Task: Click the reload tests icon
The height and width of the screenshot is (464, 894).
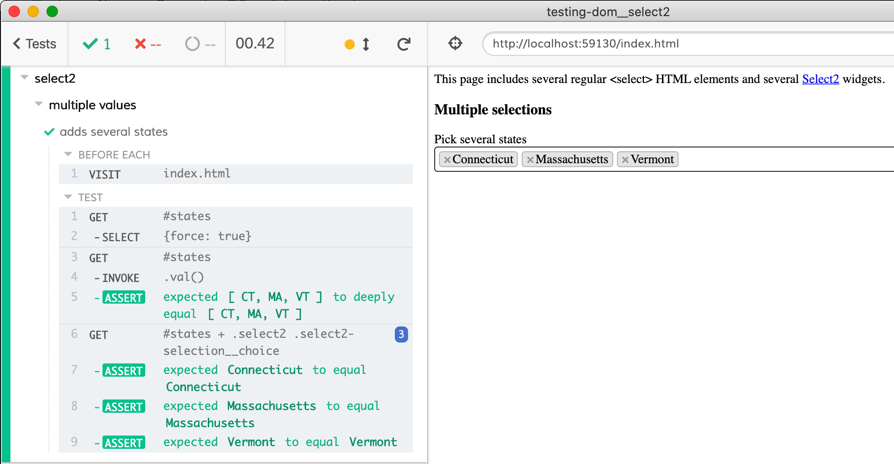Action: coord(404,44)
